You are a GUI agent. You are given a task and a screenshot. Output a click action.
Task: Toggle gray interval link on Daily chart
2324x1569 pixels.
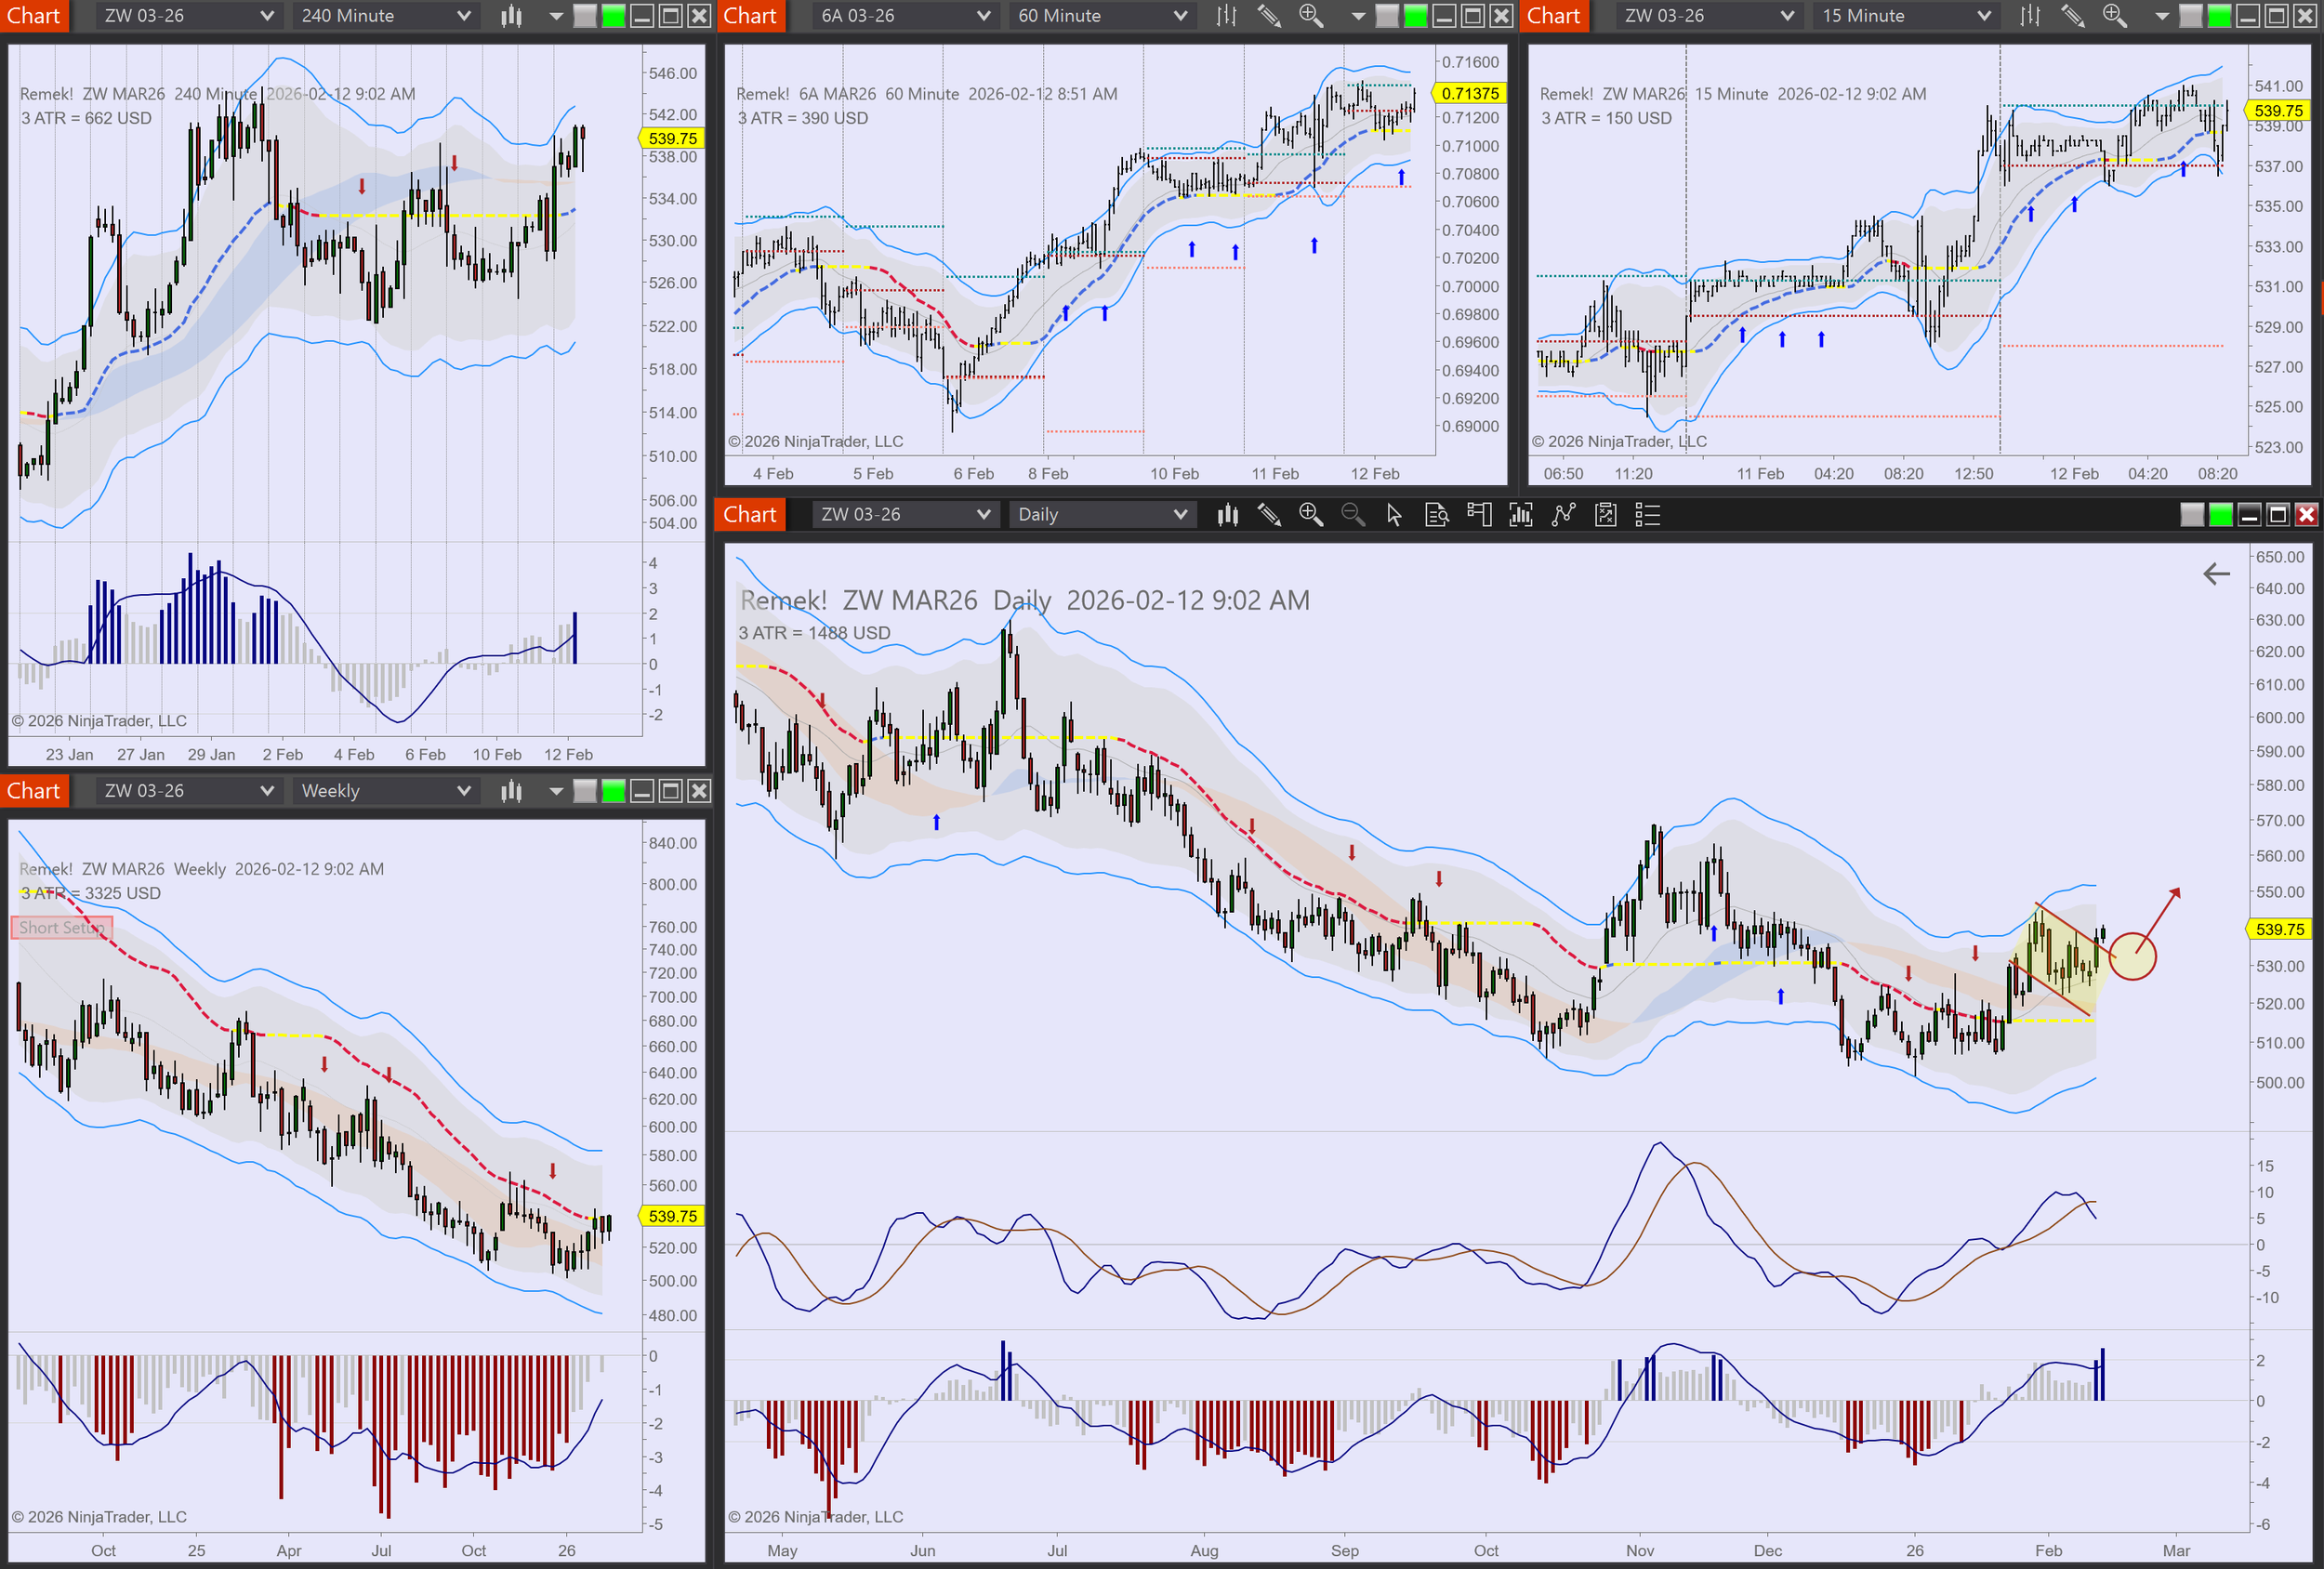2191,515
